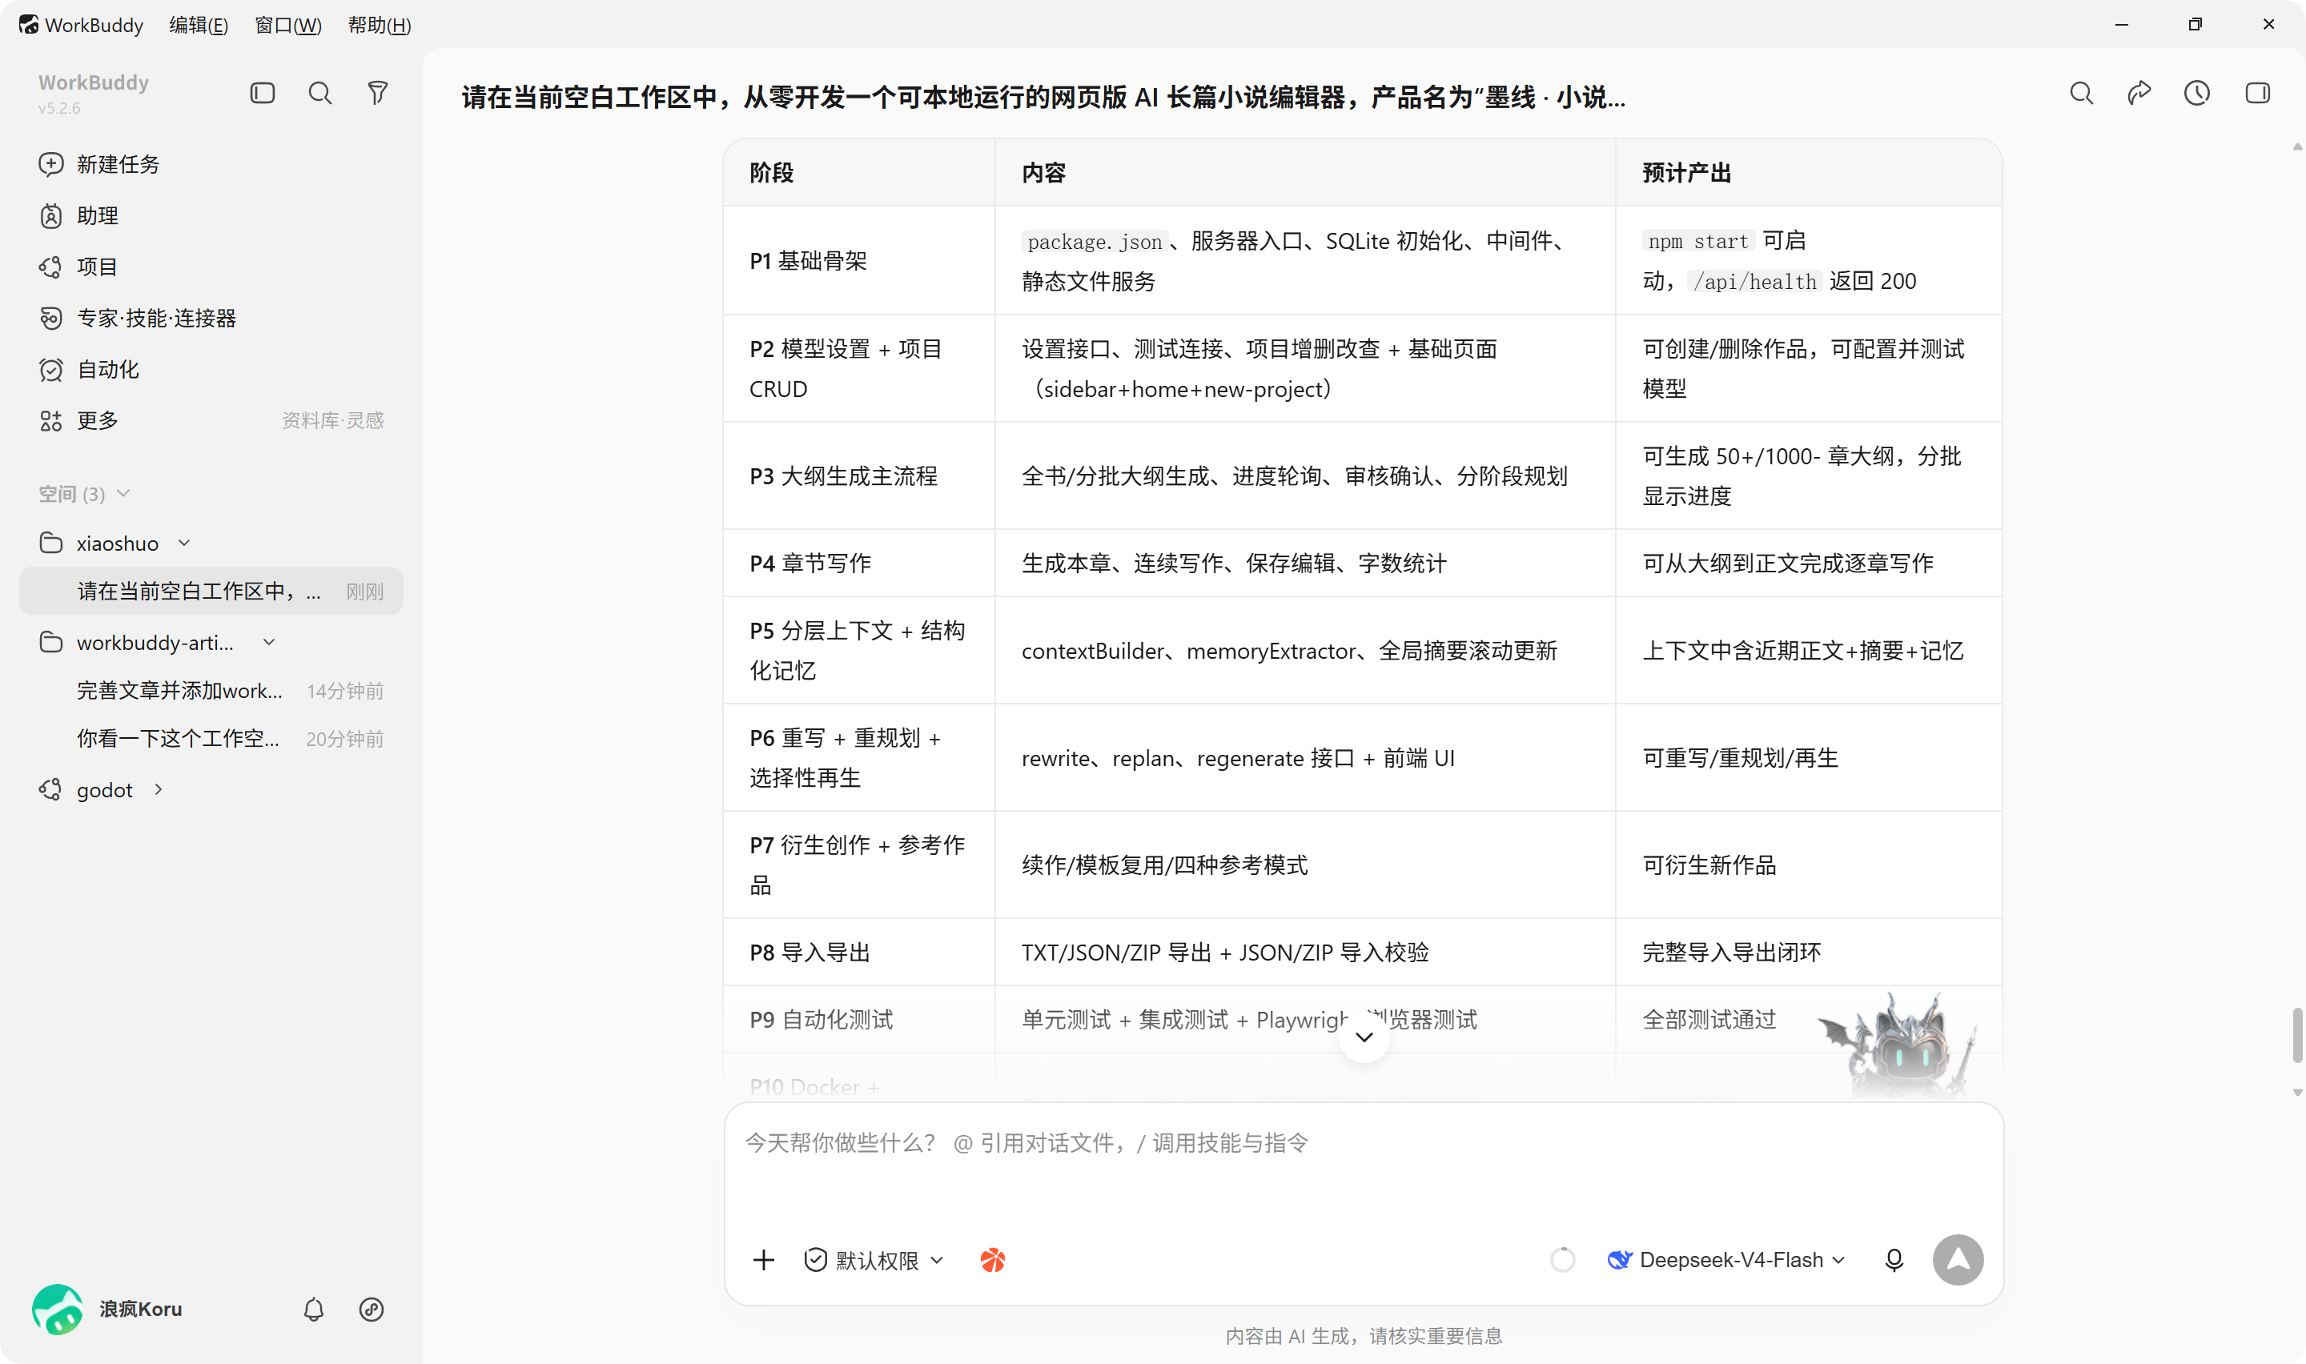Screen dimensions: 2306x1364
Task: Click the new task plus icon
Action: (50, 163)
